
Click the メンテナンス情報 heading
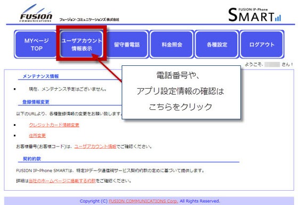click(x=40, y=76)
